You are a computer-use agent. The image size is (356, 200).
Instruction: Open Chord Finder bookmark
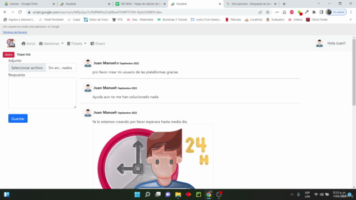[317, 20]
